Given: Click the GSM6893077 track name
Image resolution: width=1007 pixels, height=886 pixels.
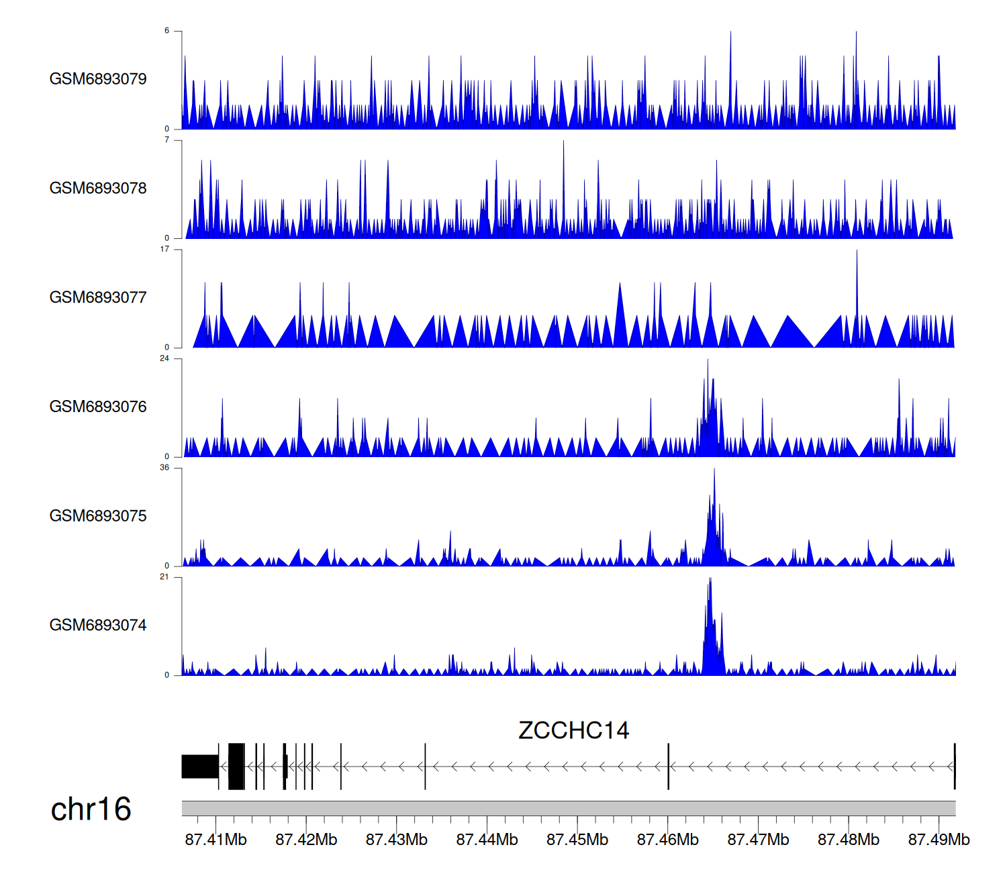Looking at the screenshot, I should point(98,298).
